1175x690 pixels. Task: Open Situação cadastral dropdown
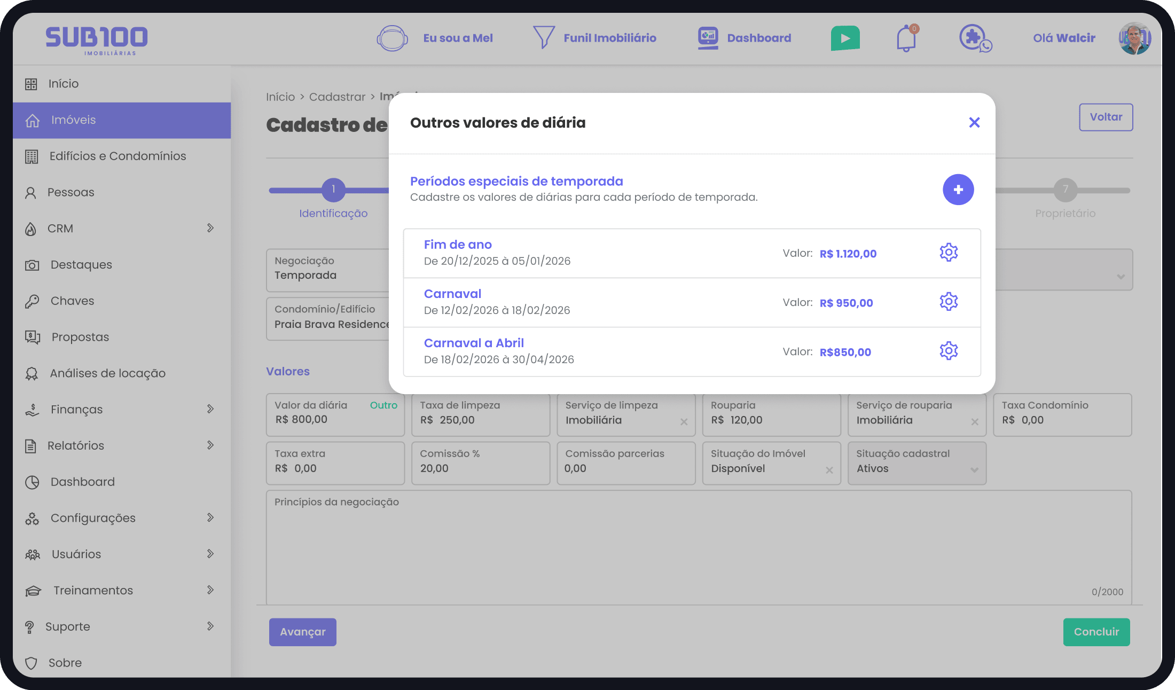coord(916,463)
